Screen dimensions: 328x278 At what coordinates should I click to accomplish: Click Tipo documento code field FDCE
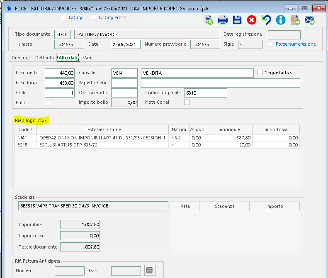point(63,34)
